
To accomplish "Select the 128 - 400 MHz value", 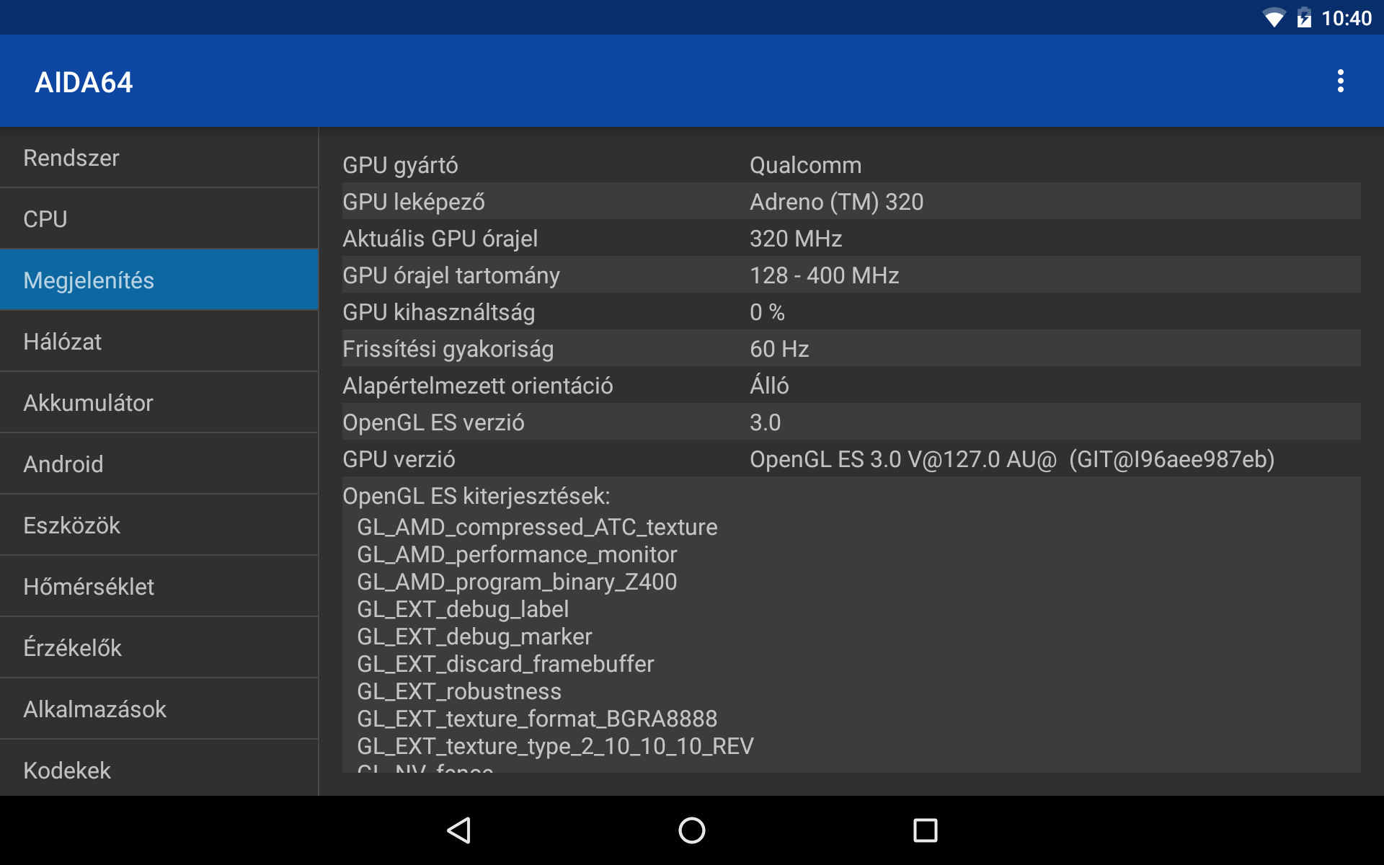I will [x=824, y=275].
